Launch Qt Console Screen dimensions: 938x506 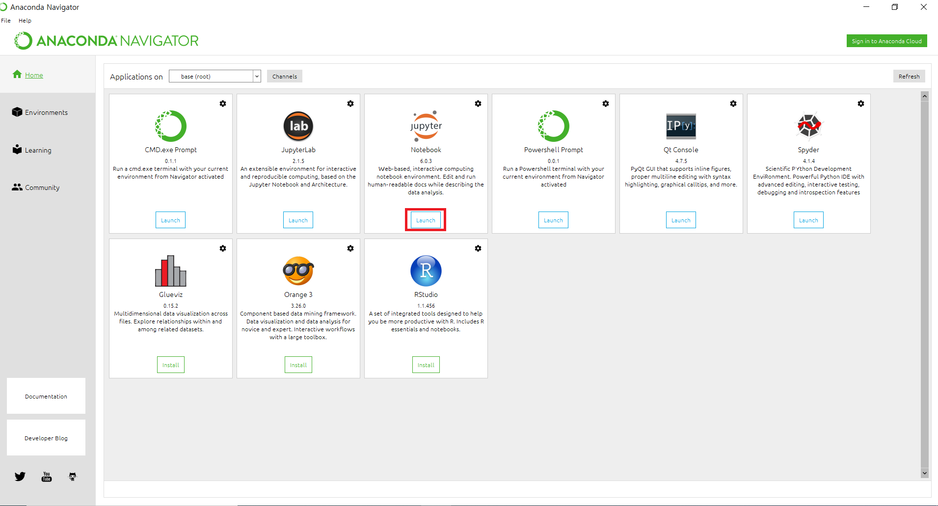point(681,220)
